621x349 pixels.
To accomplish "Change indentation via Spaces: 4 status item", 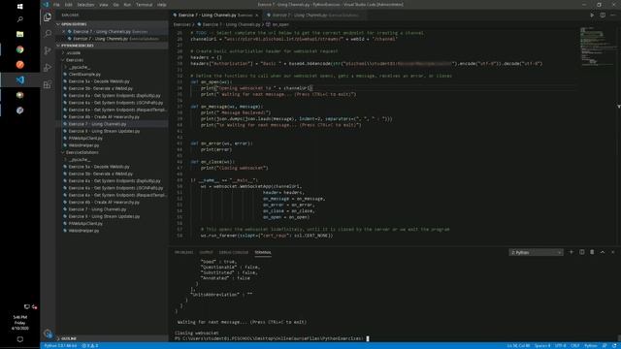I will pyautogui.click(x=542, y=345).
